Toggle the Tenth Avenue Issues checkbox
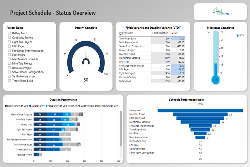The height and width of the screenshot is (167, 250). pyautogui.click(x=9, y=76)
